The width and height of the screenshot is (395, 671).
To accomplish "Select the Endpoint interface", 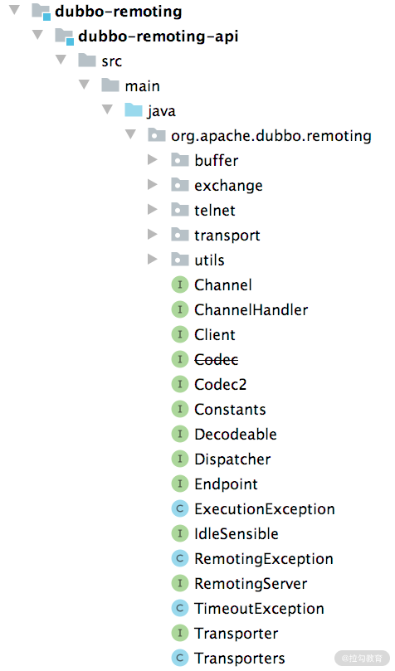I will (226, 484).
